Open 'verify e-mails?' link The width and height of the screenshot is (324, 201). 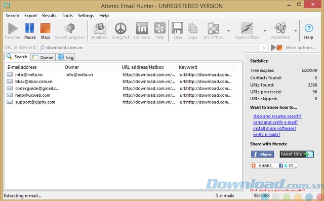tap(267, 135)
